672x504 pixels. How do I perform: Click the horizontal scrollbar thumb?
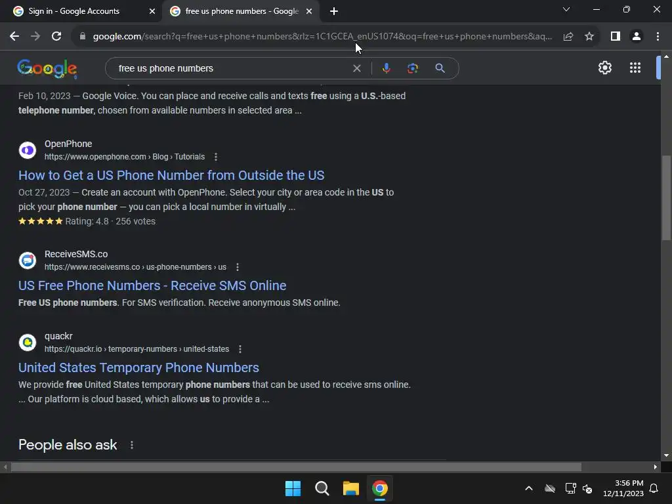click(296, 467)
